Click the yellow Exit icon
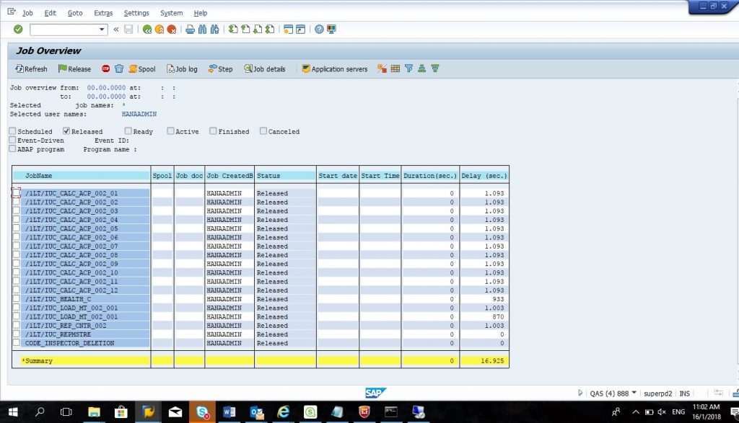This screenshot has width=739, height=423. click(159, 30)
